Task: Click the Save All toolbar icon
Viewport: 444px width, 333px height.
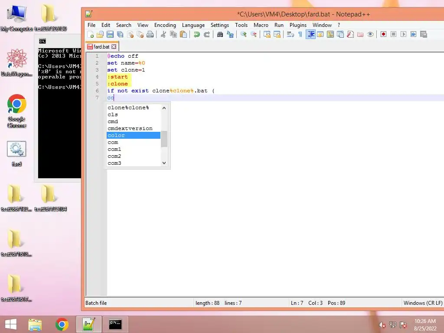Action: (120, 35)
